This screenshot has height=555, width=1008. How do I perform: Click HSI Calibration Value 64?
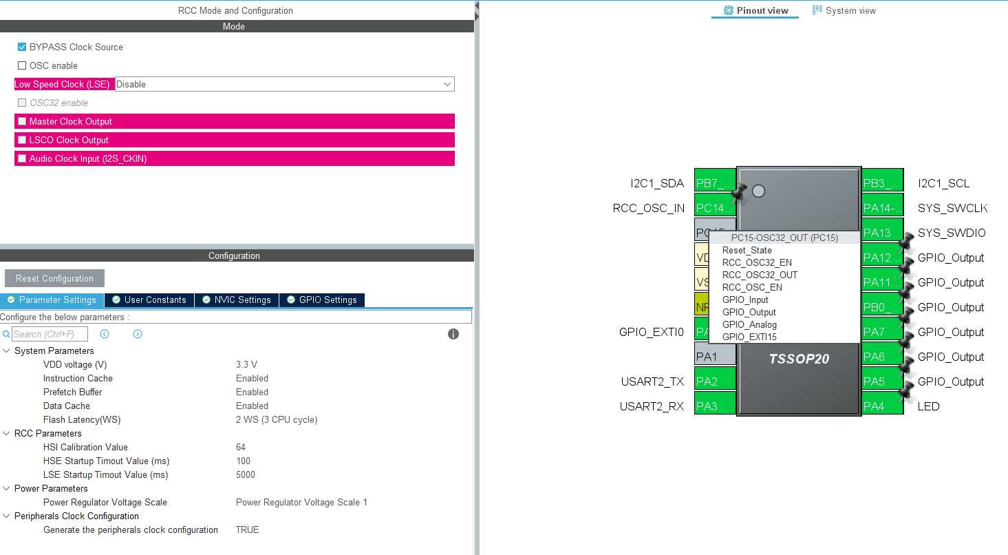pyautogui.click(x=241, y=447)
